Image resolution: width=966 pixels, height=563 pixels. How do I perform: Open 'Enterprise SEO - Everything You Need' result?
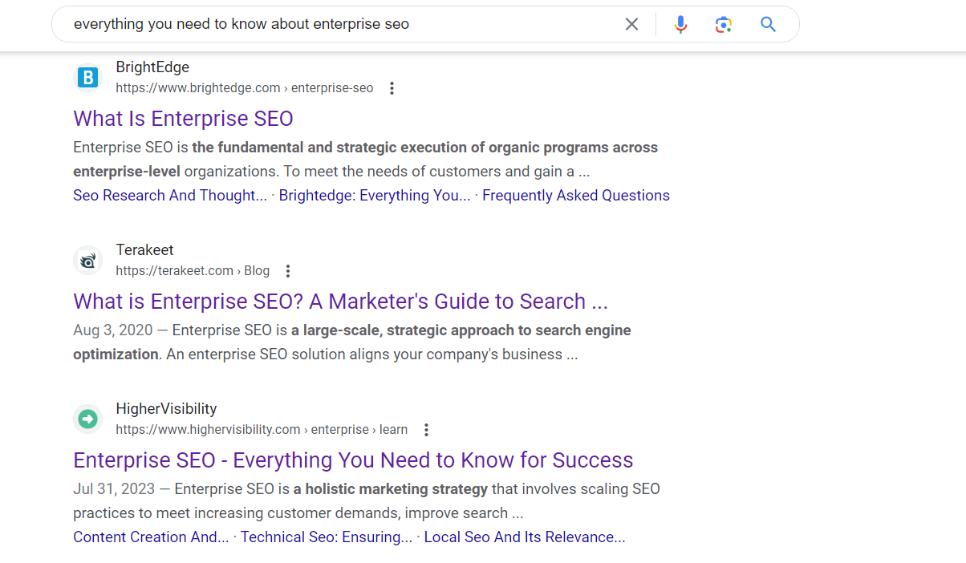353,460
